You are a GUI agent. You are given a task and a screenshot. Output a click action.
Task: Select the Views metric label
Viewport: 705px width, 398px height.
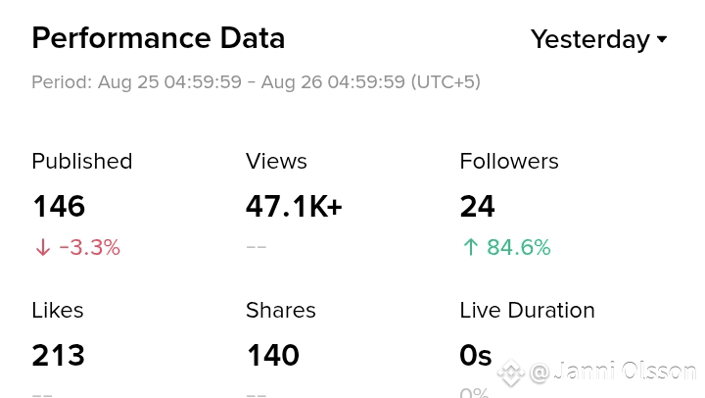click(276, 161)
